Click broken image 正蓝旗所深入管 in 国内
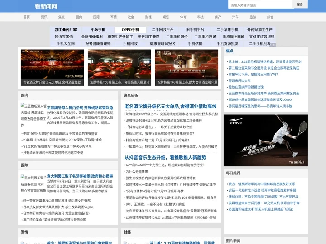Image resolution: width=326 pixels, height=244 pixels. (34, 115)
